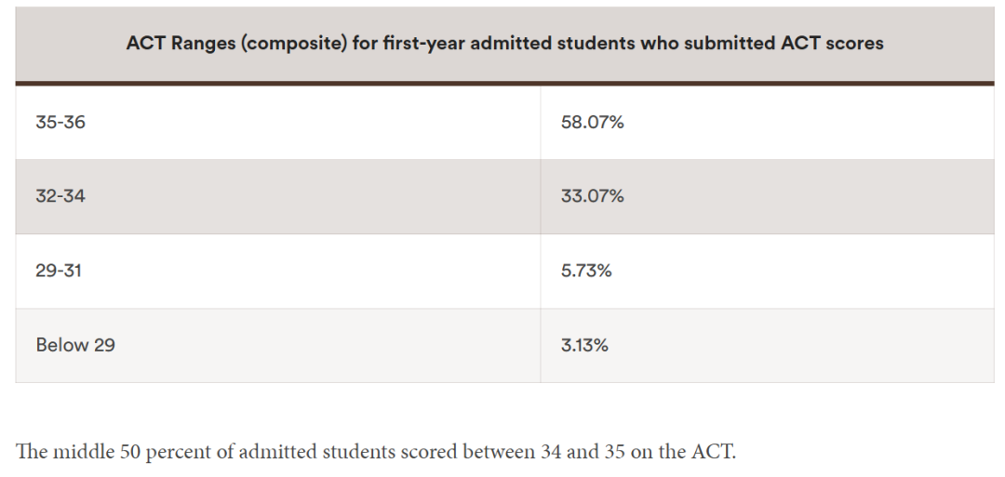Select the Below 29 row label
Screen dimensions: 1005x477
[x=75, y=345]
